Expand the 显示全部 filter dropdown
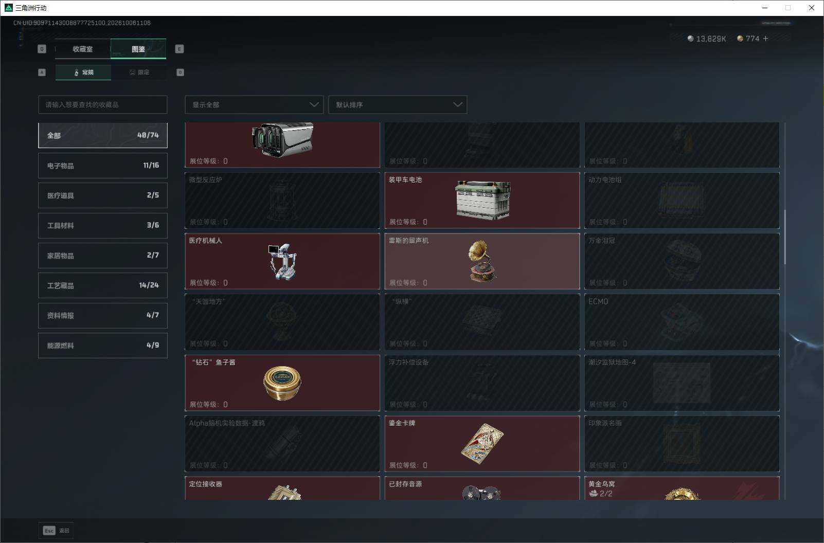 (254, 104)
